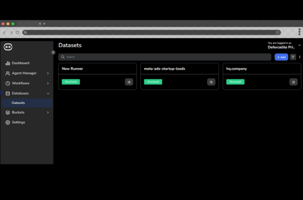
Task: Expand the Agent Manager submenu chevron
Action: 48,73
